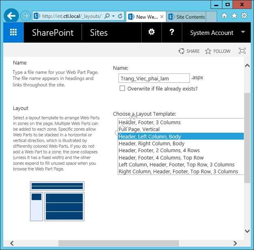Click the FOLLOW button
The width and height of the screenshot is (254, 250).
click(218, 51)
